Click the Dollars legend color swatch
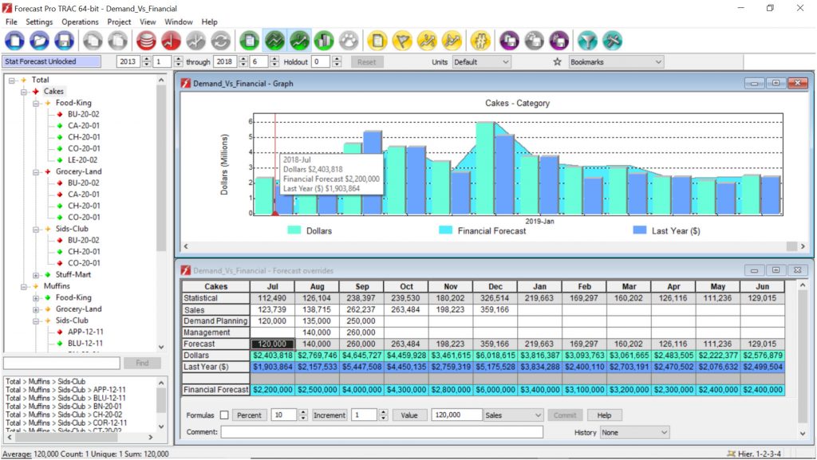 tap(294, 230)
